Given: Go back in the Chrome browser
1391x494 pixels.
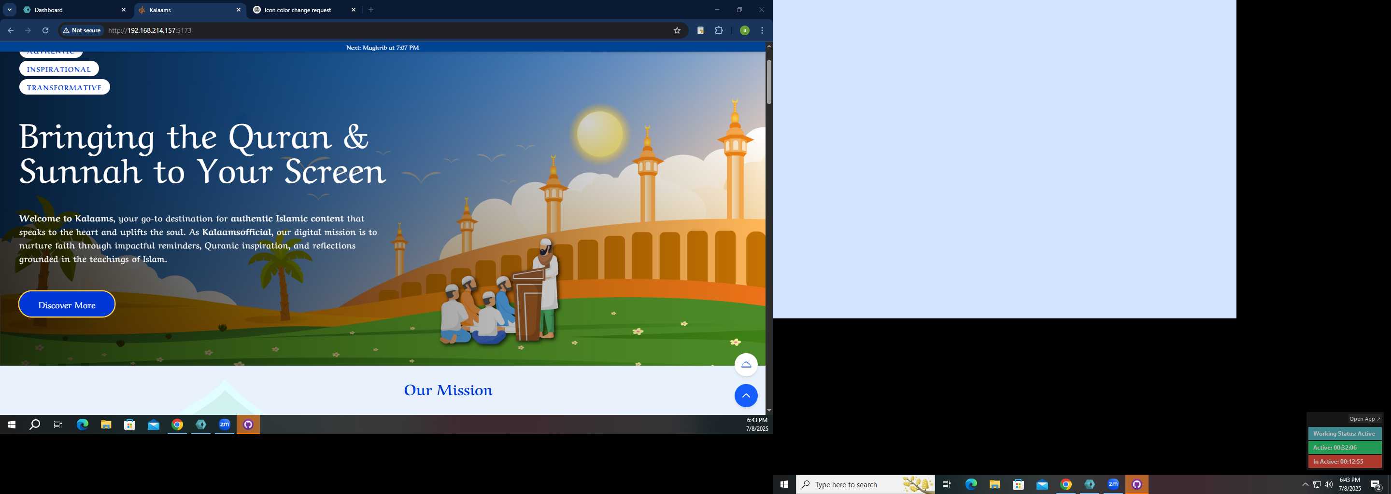Looking at the screenshot, I should pos(10,31).
